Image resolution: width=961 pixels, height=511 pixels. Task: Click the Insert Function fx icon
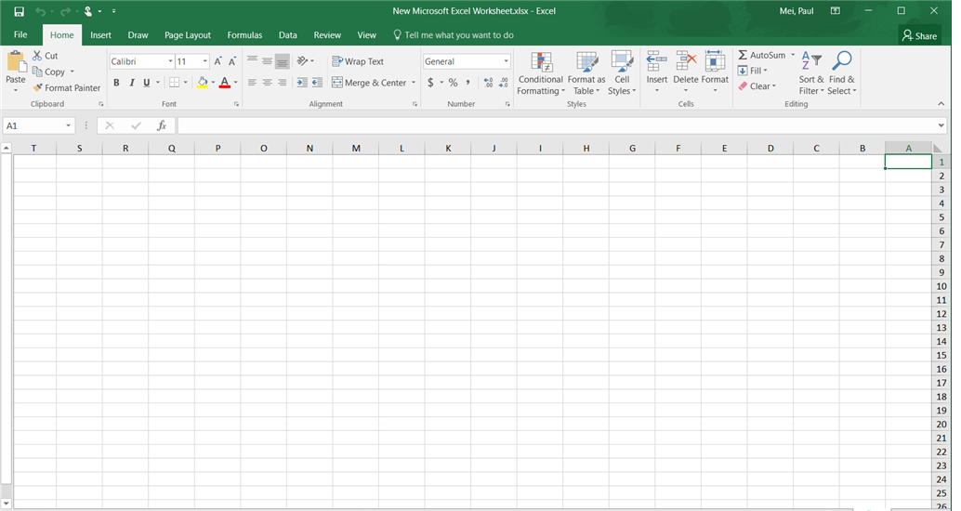coord(162,125)
